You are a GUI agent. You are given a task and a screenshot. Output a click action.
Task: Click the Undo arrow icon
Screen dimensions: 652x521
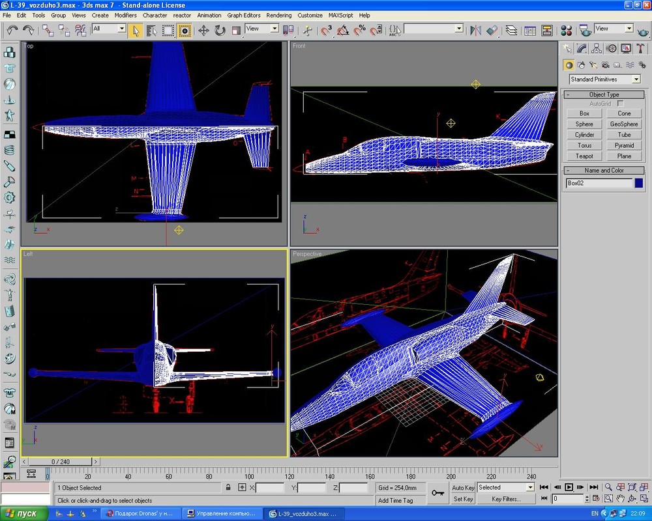(12, 30)
